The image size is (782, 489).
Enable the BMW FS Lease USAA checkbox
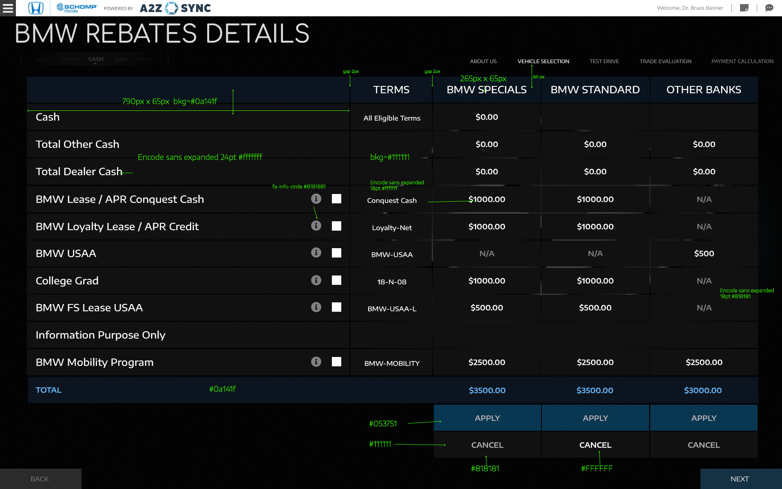(336, 307)
